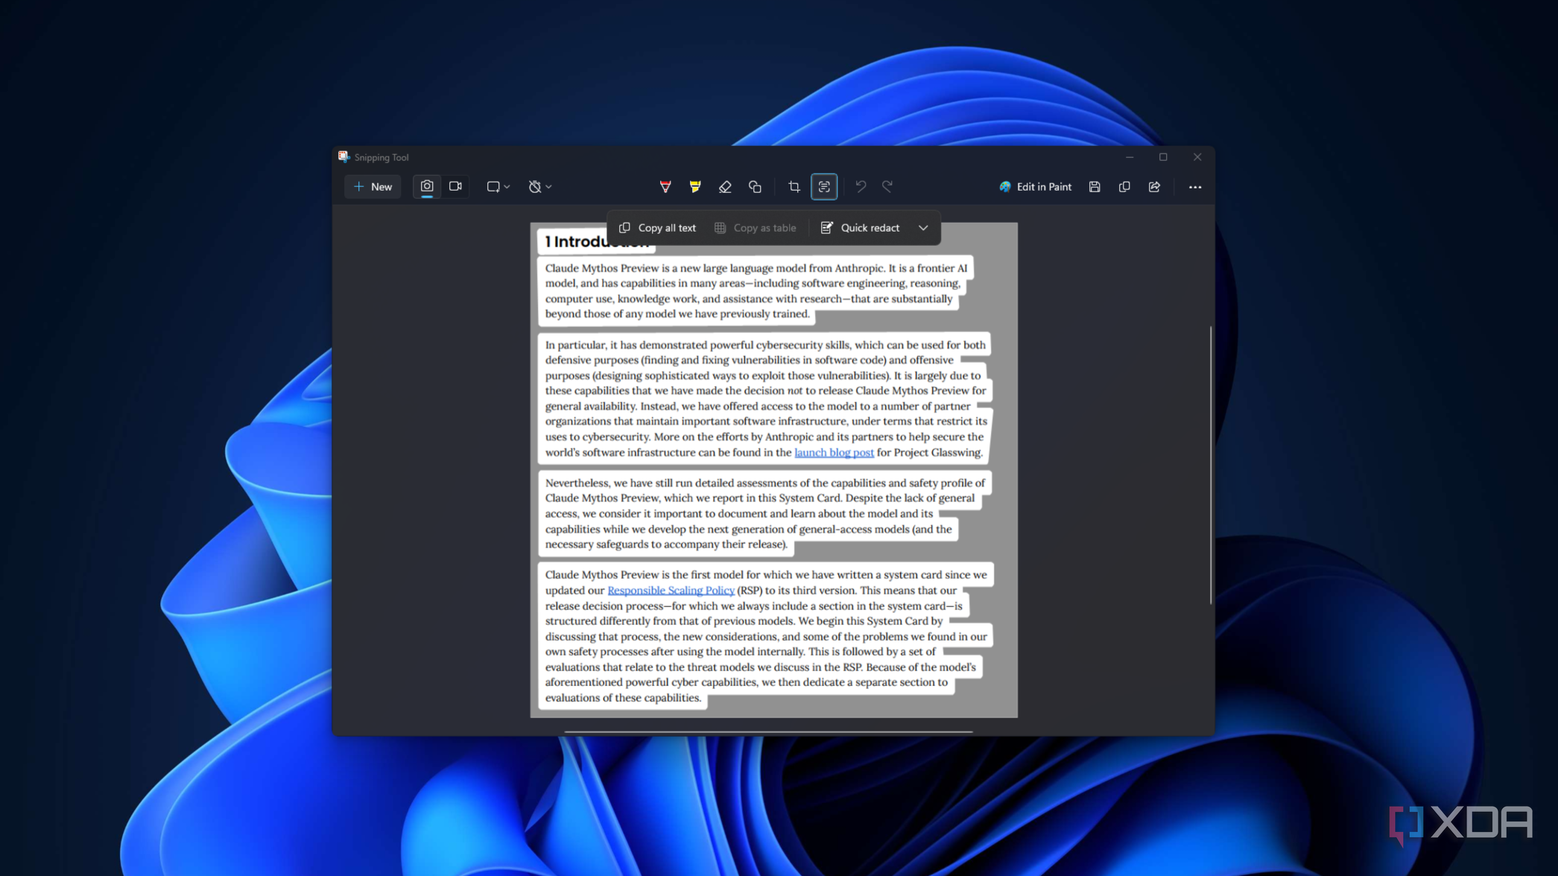Switch to video record mode icon

(x=455, y=187)
